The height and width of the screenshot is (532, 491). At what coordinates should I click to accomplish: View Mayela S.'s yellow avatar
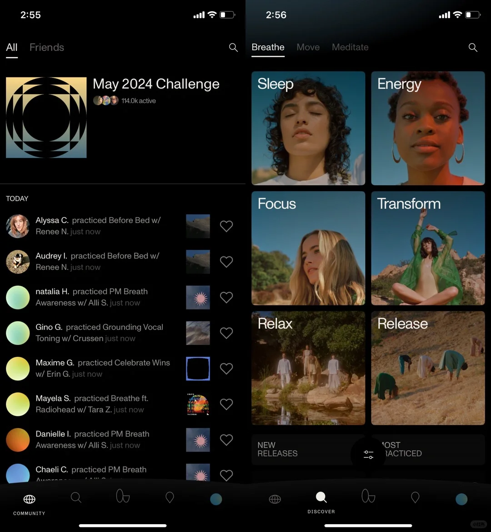click(18, 404)
